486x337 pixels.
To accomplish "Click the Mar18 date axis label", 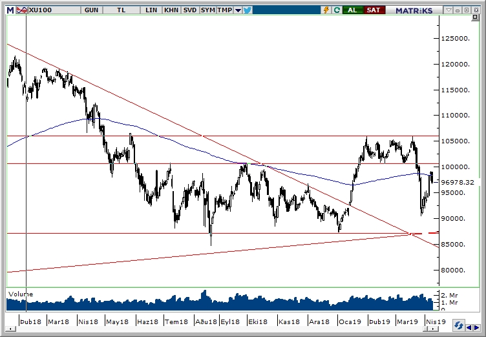I will tap(58, 322).
